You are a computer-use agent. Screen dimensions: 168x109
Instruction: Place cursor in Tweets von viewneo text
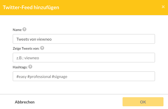point(34,39)
